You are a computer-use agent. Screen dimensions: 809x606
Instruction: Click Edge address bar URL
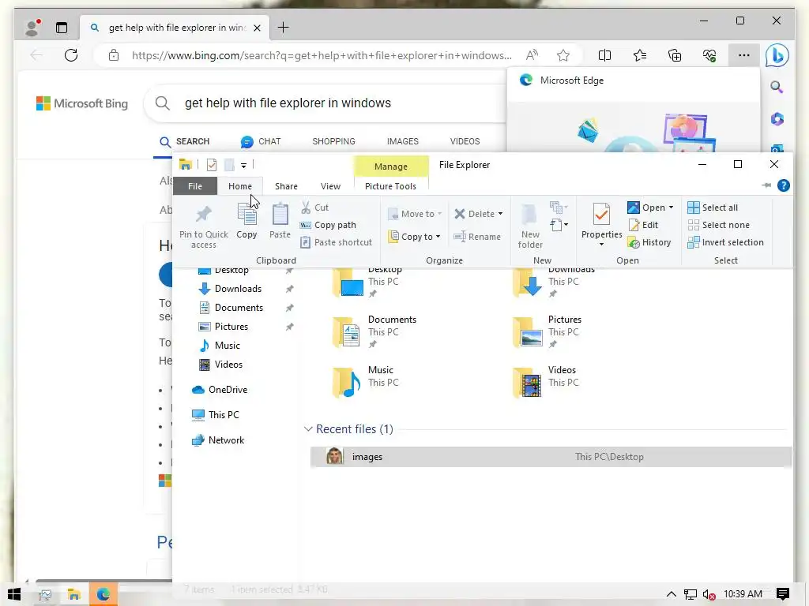322,55
